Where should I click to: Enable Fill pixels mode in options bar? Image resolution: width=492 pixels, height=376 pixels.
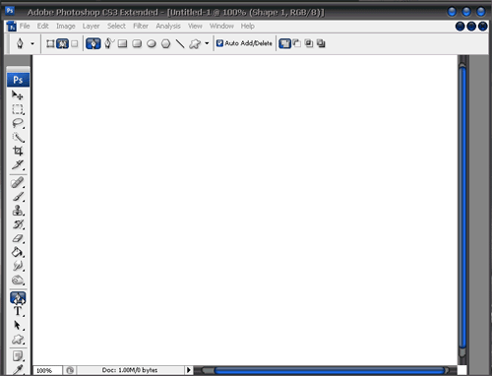pyautogui.click(x=75, y=43)
